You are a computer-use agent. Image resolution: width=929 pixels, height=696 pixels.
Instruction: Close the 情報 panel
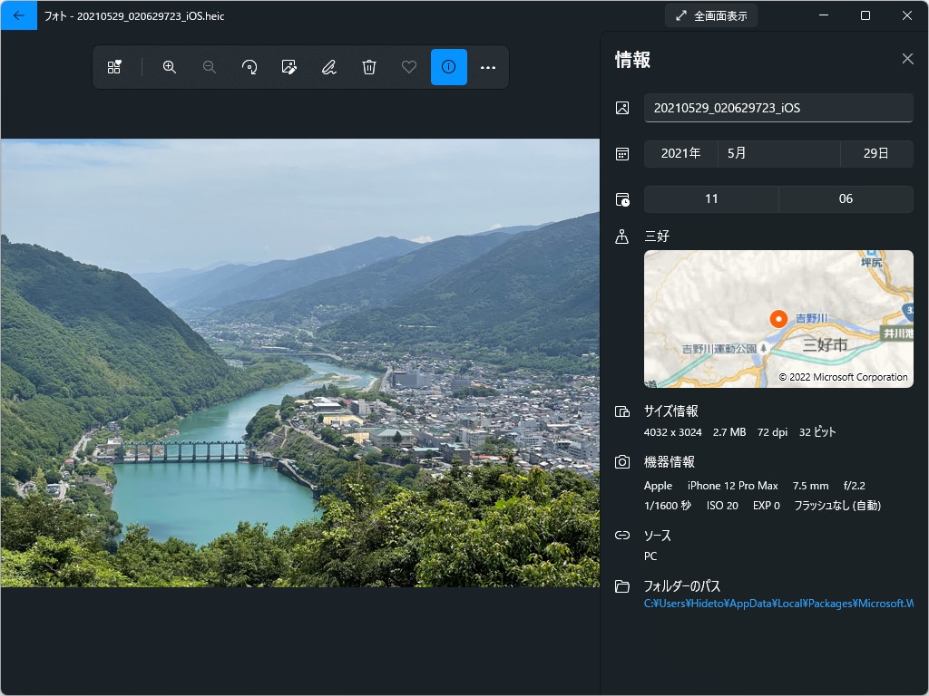(907, 58)
